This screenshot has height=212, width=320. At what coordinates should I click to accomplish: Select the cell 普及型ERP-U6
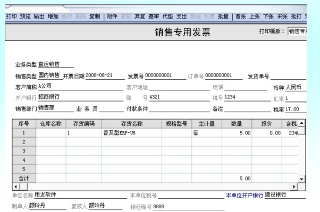132,133
